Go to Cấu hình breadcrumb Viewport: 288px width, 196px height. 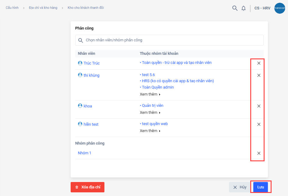click(x=12, y=8)
